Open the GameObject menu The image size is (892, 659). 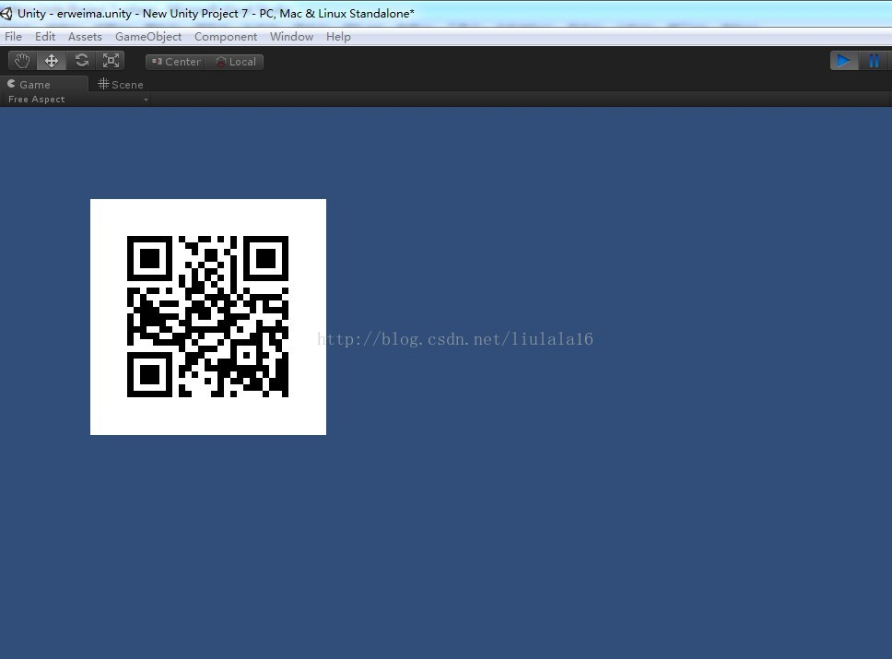tap(148, 37)
